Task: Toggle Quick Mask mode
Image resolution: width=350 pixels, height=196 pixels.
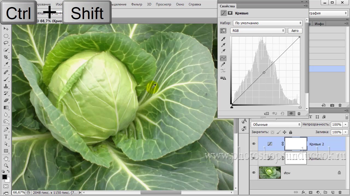Action: [x=6, y=186]
